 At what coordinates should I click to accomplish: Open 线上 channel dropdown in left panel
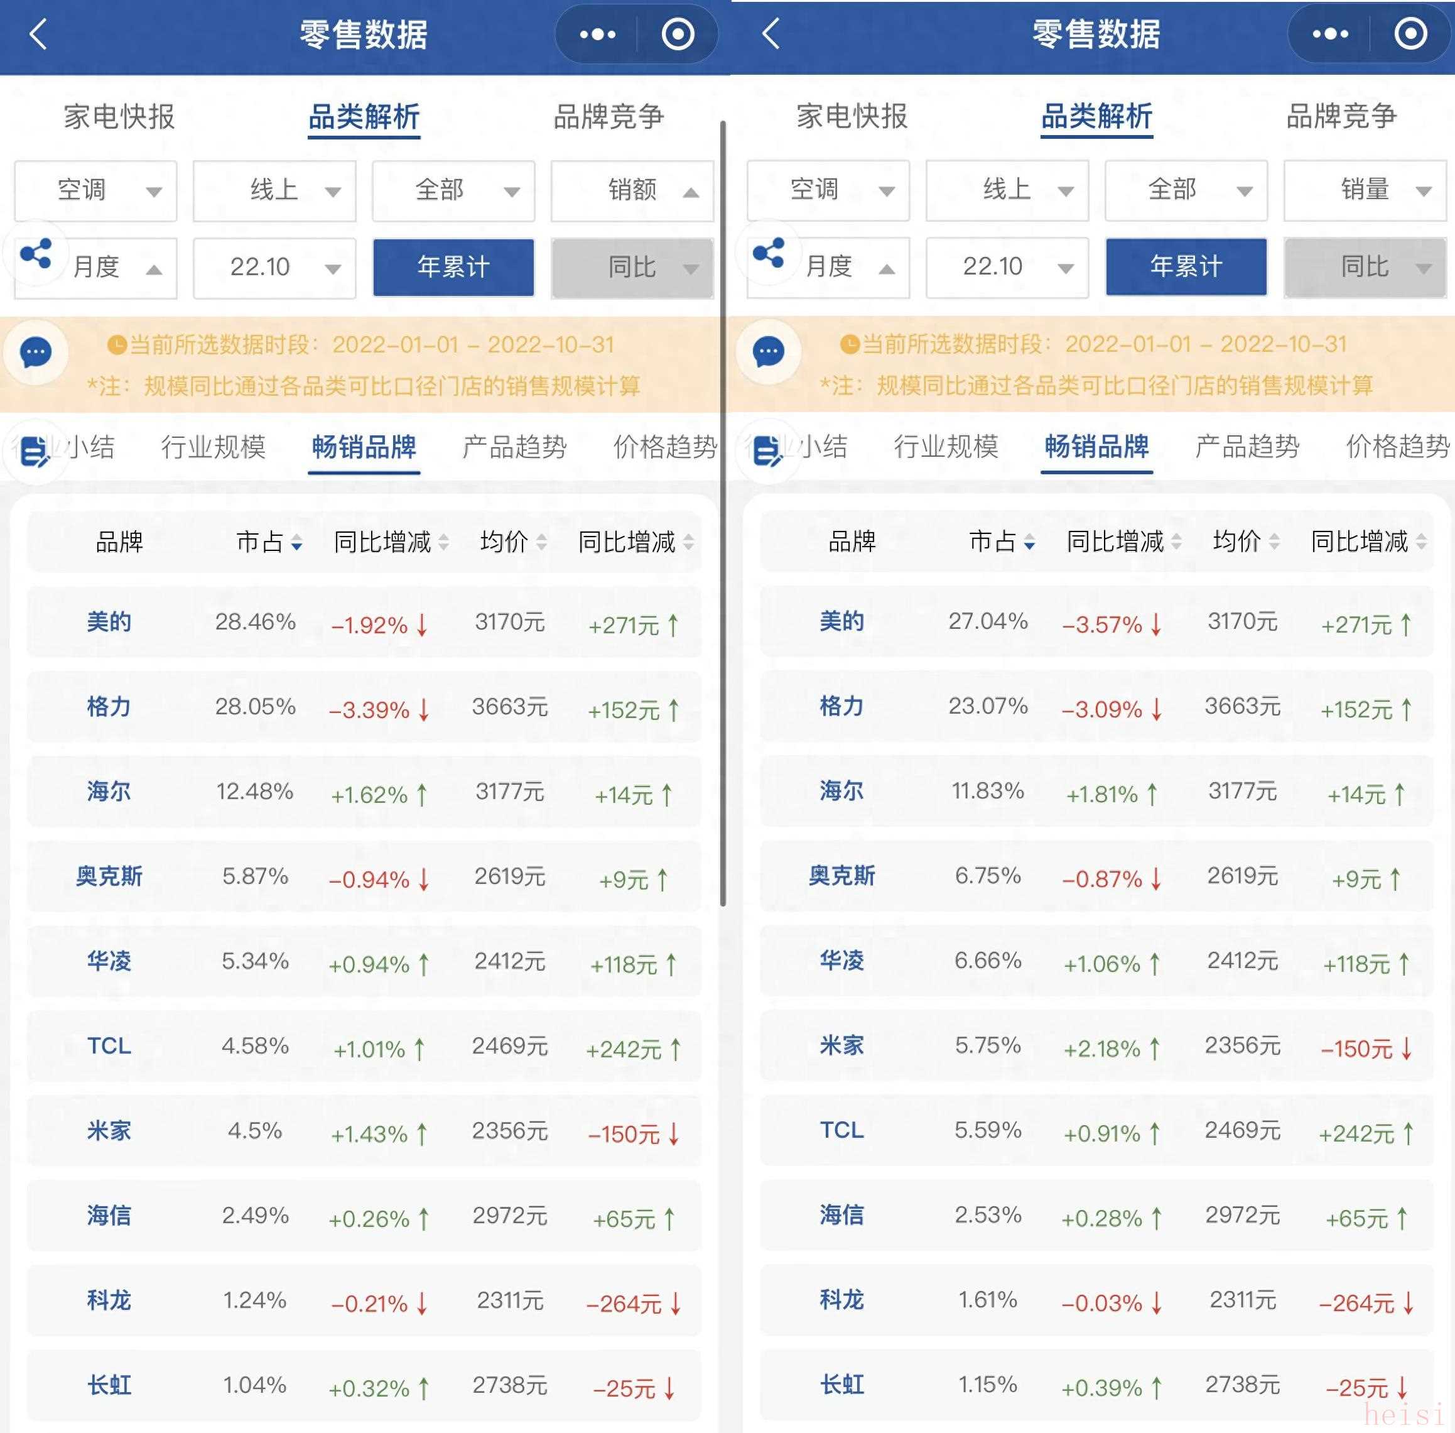tap(274, 191)
